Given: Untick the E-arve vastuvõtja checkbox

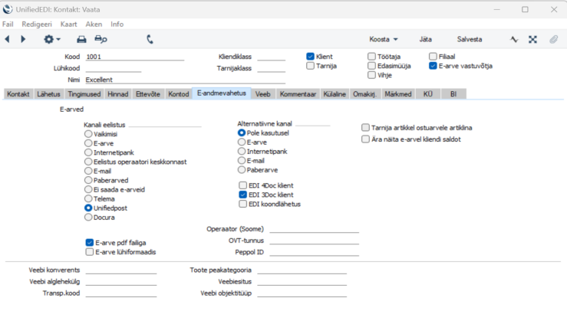Looking at the screenshot, I should (x=433, y=66).
